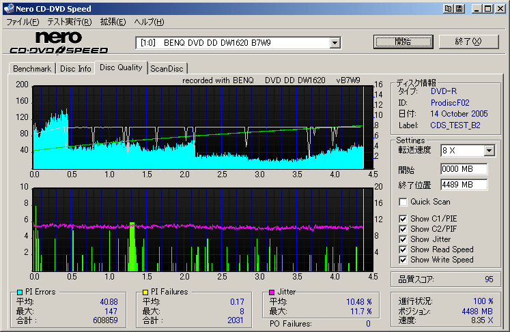Click the copy-to-clipboard icon in title bar
This screenshot has height=332, width=510.
click(449, 9)
